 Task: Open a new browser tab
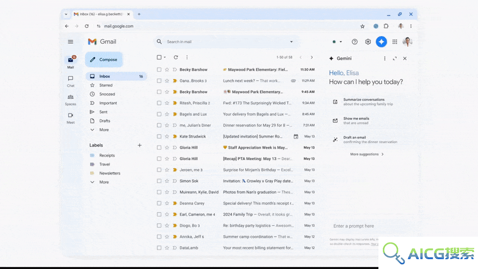point(139,14)
